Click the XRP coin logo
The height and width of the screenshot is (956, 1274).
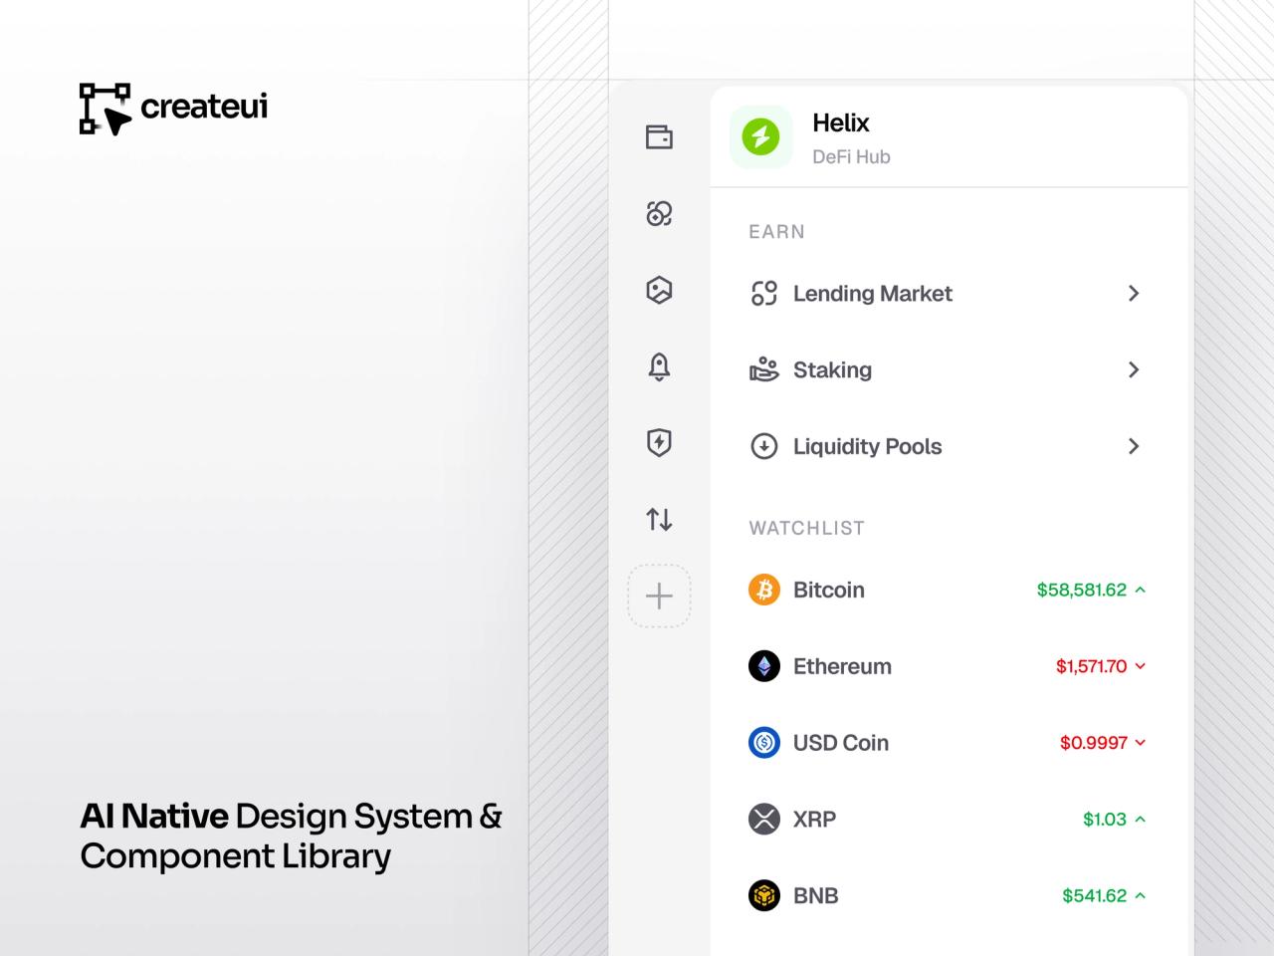[764, 819]
